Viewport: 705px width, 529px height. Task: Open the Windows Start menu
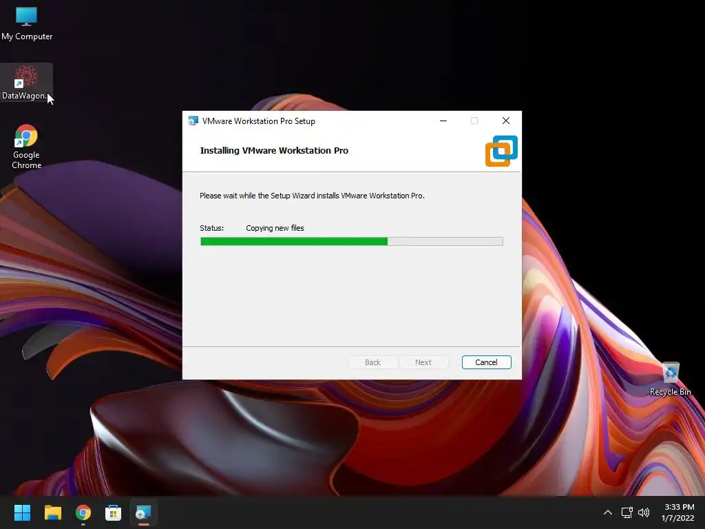22,512
